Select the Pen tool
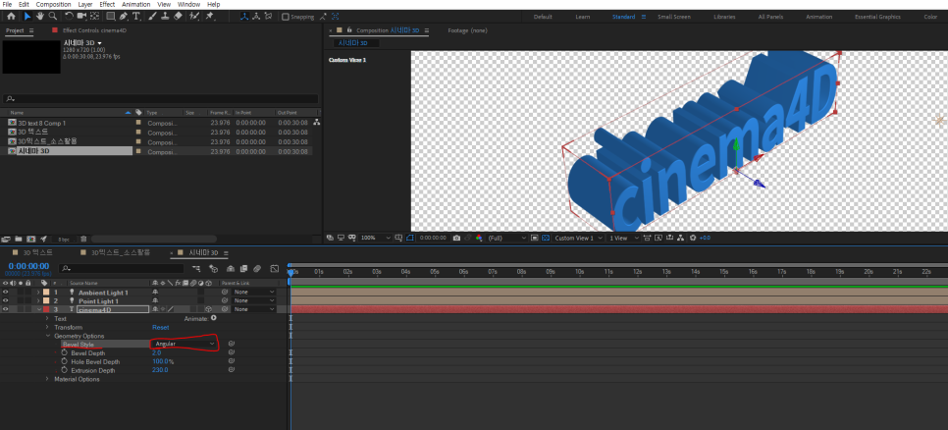Viewport: 948px width, 430px height. (x=124, y=17)
